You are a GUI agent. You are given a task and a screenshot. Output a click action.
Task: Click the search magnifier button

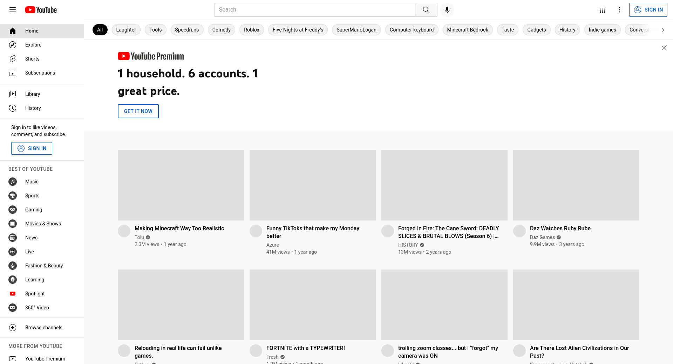pos(426,10)
